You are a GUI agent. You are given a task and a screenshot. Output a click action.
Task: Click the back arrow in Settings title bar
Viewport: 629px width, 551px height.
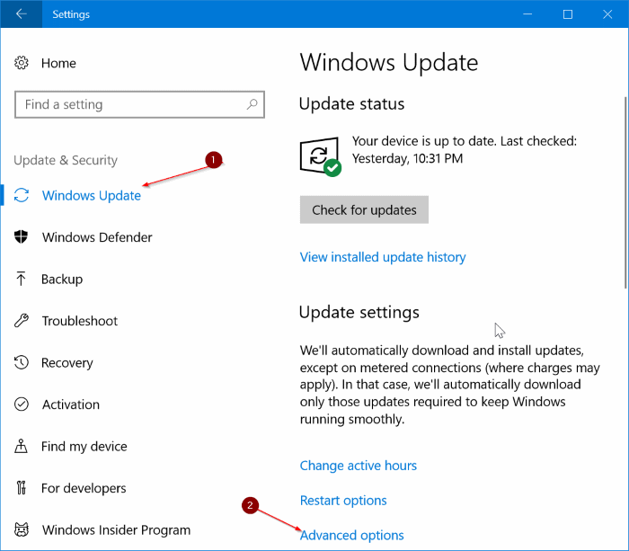pos(21,14)
